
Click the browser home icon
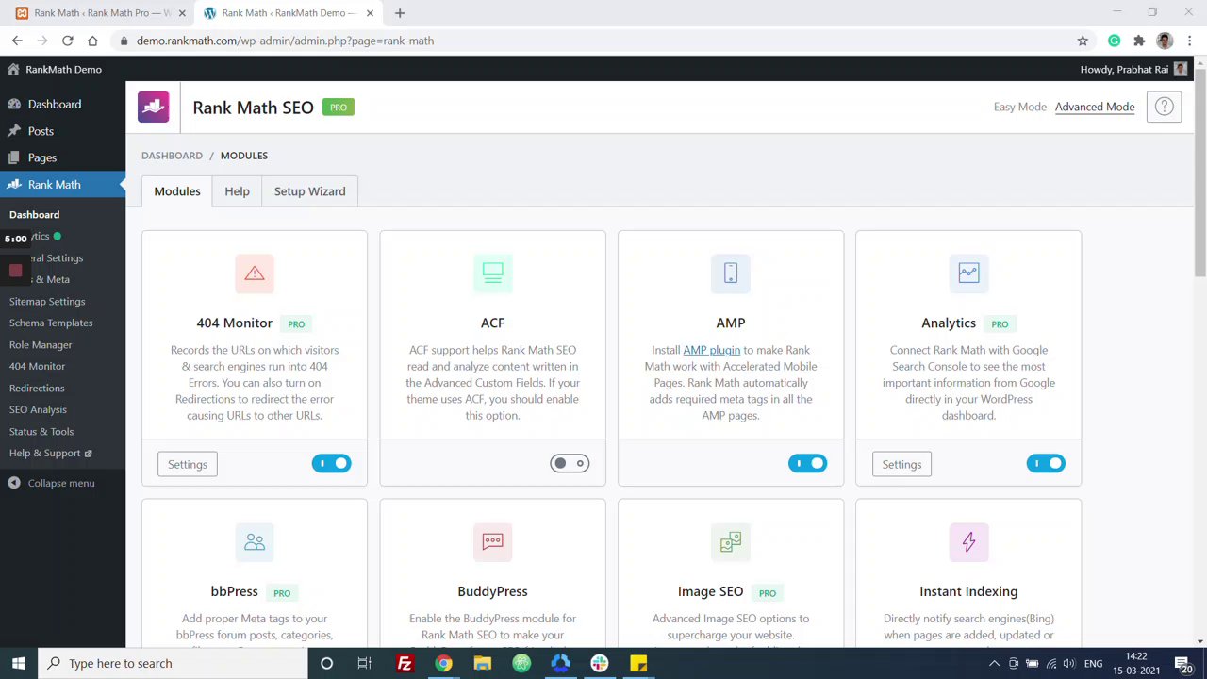click(x=92, y=41)
